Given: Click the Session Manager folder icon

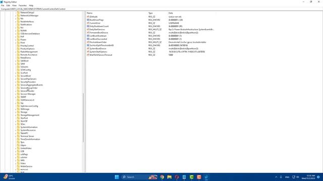Looking at the screenshot, I should (18, 94).
